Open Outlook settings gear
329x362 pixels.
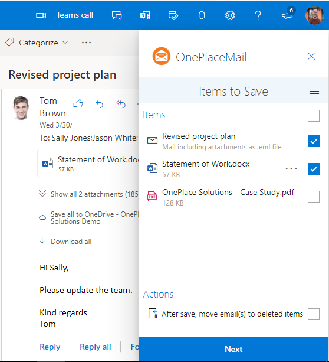click(230, 15)
